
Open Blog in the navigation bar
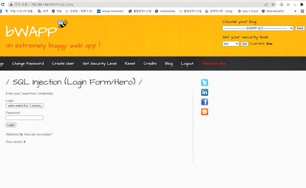click(x=169, y=64)
